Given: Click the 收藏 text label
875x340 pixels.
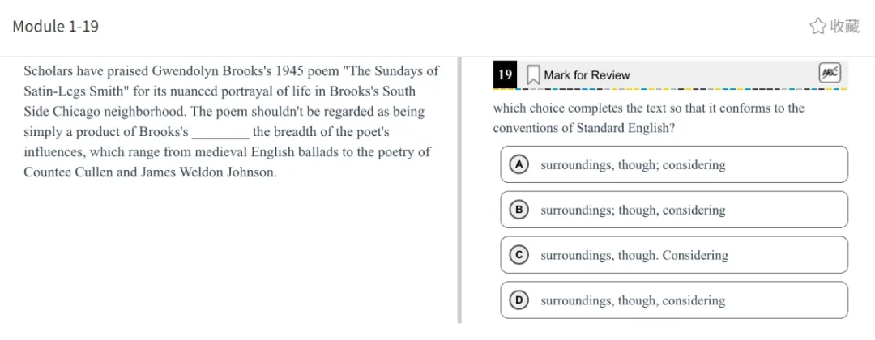Looking at the screenshot, I should tap(845, 26).
